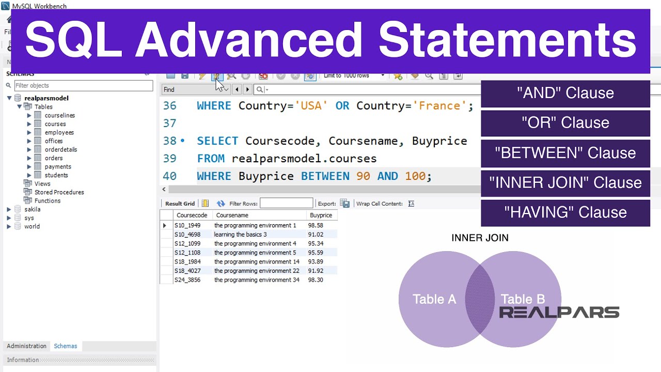Expand the sakila schema

(x=9, y=209)
